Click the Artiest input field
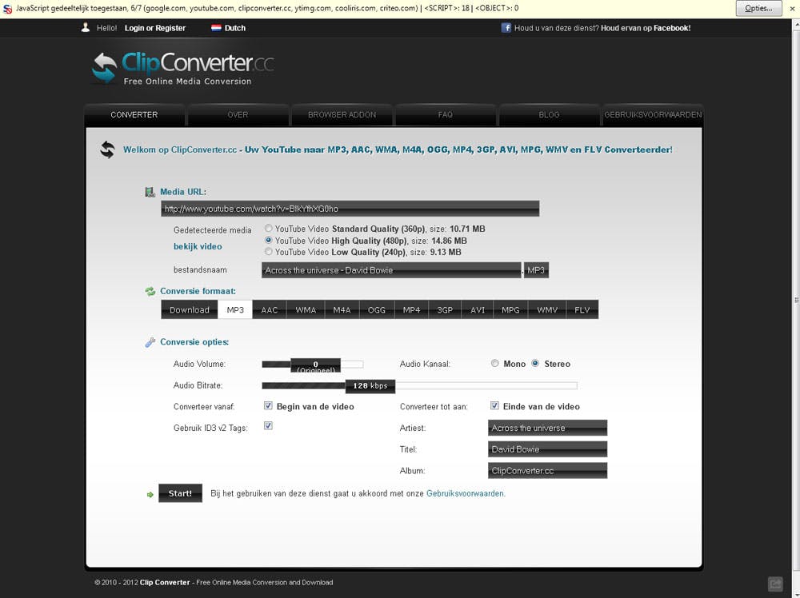800x598 pixels. pos(547,428)
